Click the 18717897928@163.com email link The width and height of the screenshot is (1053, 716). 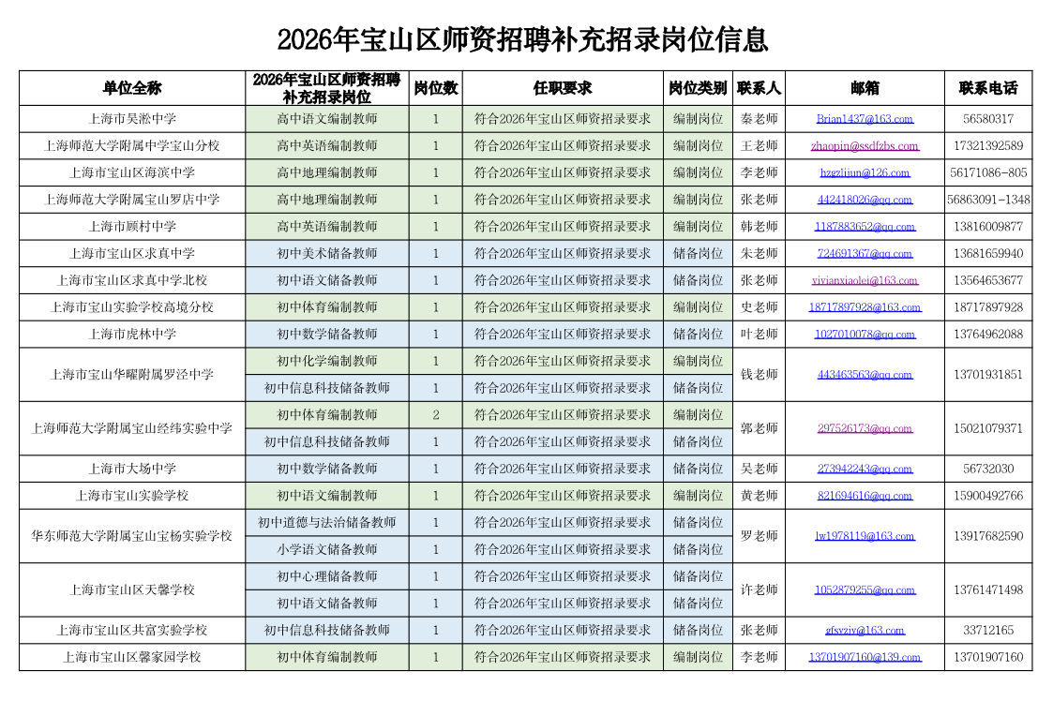(865, 306)
